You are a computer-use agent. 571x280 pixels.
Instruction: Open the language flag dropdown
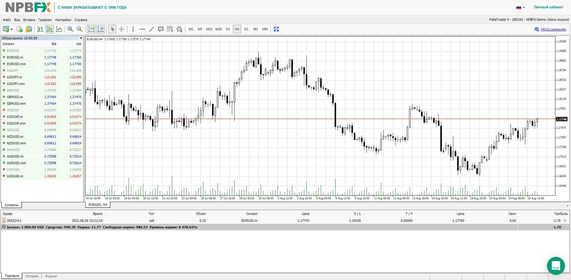(x=521, y=8)
